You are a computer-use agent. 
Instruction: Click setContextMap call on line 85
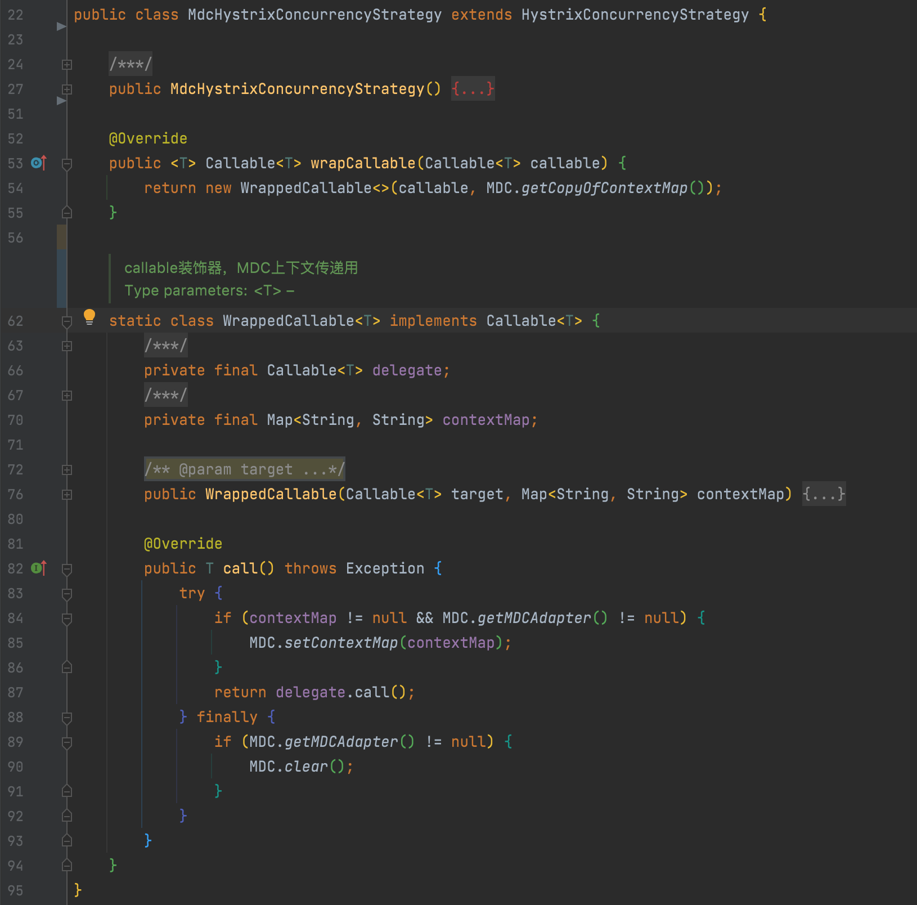click(341, 643)
